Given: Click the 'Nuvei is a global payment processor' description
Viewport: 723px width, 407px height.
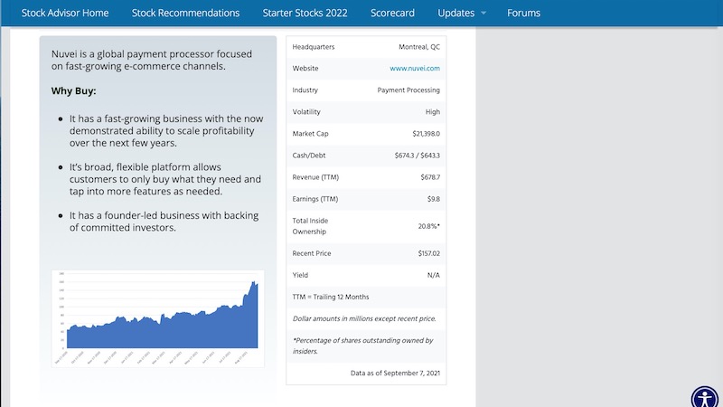Looking at the screenshot, I should pos(152,60).
